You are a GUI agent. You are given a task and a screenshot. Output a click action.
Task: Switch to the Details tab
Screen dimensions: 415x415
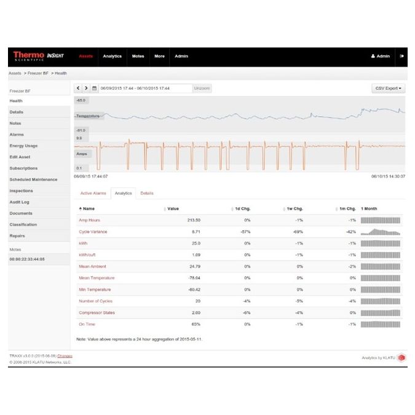(x=147, y=193)
